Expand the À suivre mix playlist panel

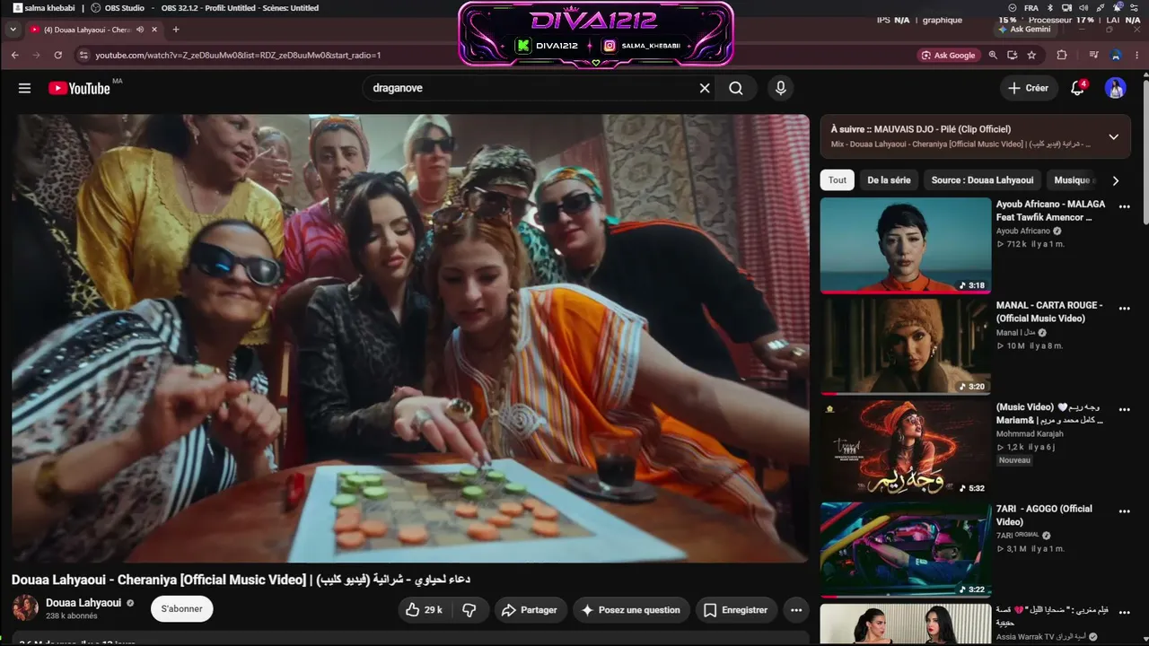(x=1114, y=136)
